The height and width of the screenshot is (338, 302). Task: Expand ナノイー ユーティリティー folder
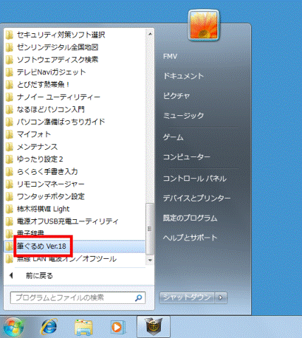75,97
